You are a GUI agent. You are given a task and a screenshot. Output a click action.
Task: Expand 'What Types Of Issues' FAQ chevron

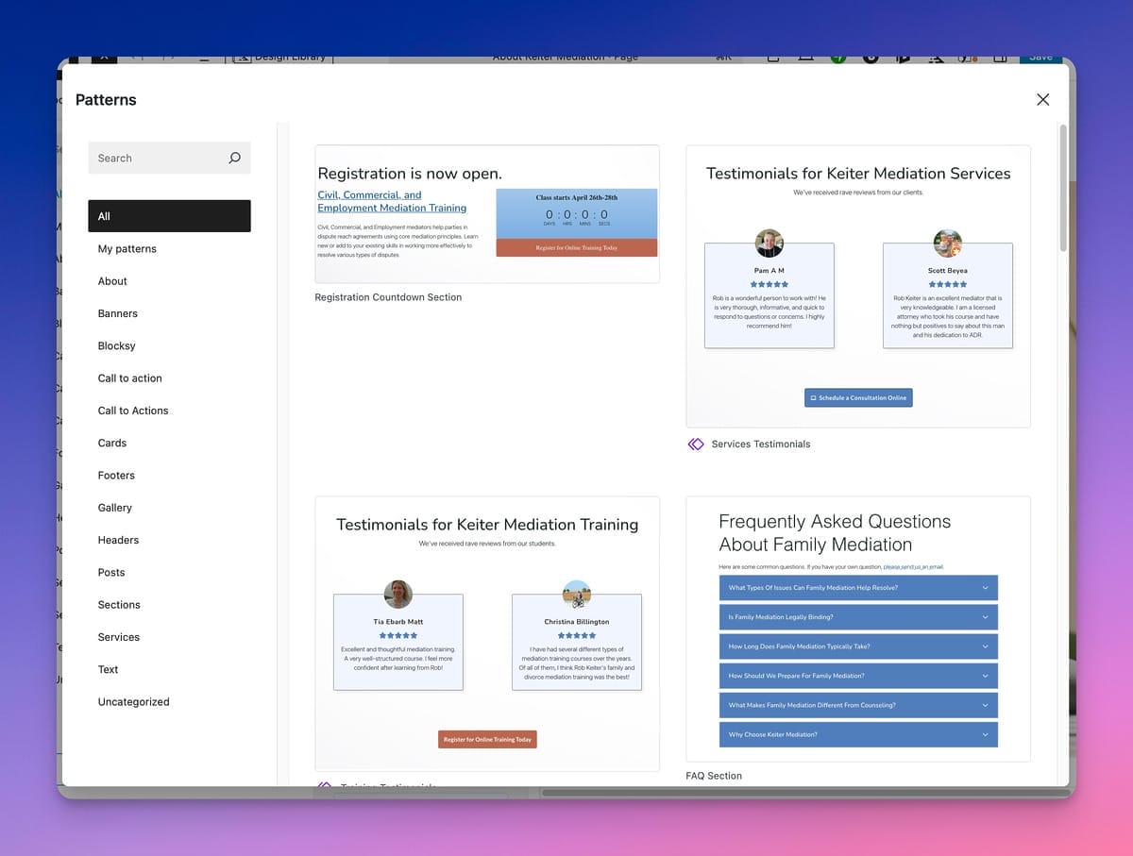(985, 588)
